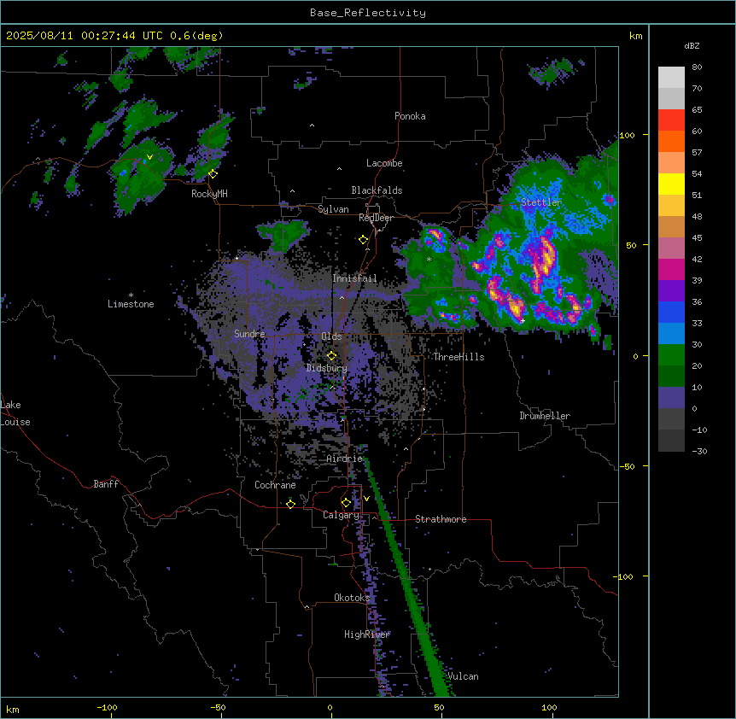
Task: Select the 50 tick on the vertical axis
Action: [x=631, y=245]
